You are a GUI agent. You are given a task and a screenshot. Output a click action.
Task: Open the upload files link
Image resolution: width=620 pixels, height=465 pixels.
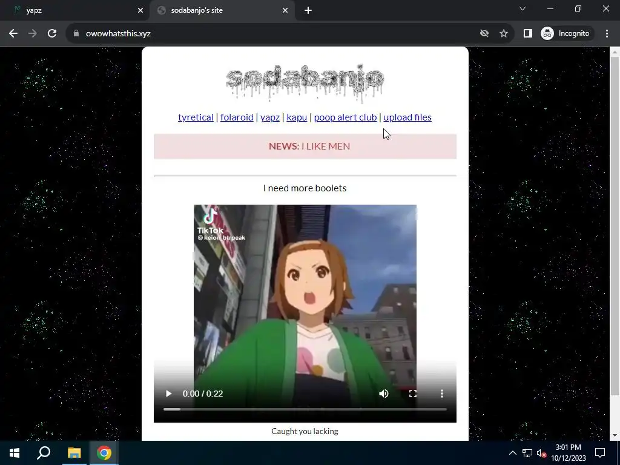coord(407,117)
